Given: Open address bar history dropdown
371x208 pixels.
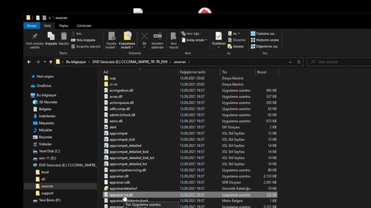Looking at the screenshot, I should pyautogui.click(x=290, y=62).
